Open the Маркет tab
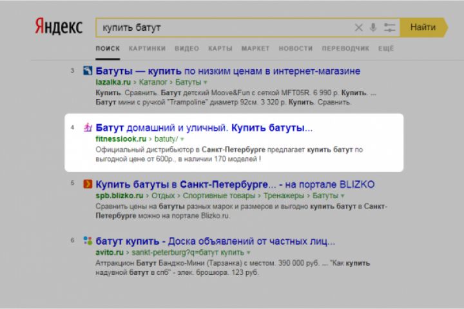This screenshot has width=464, height=309. coord(255,48)
